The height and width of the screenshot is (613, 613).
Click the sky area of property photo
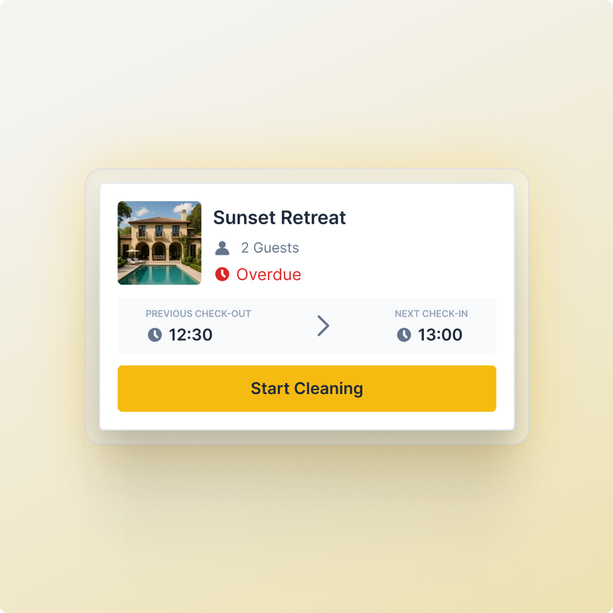point(153,208)
